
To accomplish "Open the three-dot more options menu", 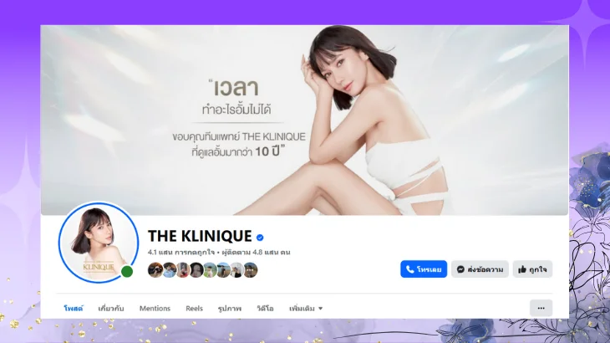I will click(x=541, y=308).
